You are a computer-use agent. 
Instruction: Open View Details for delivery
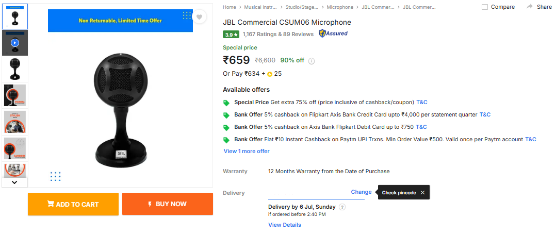(285, 225)
